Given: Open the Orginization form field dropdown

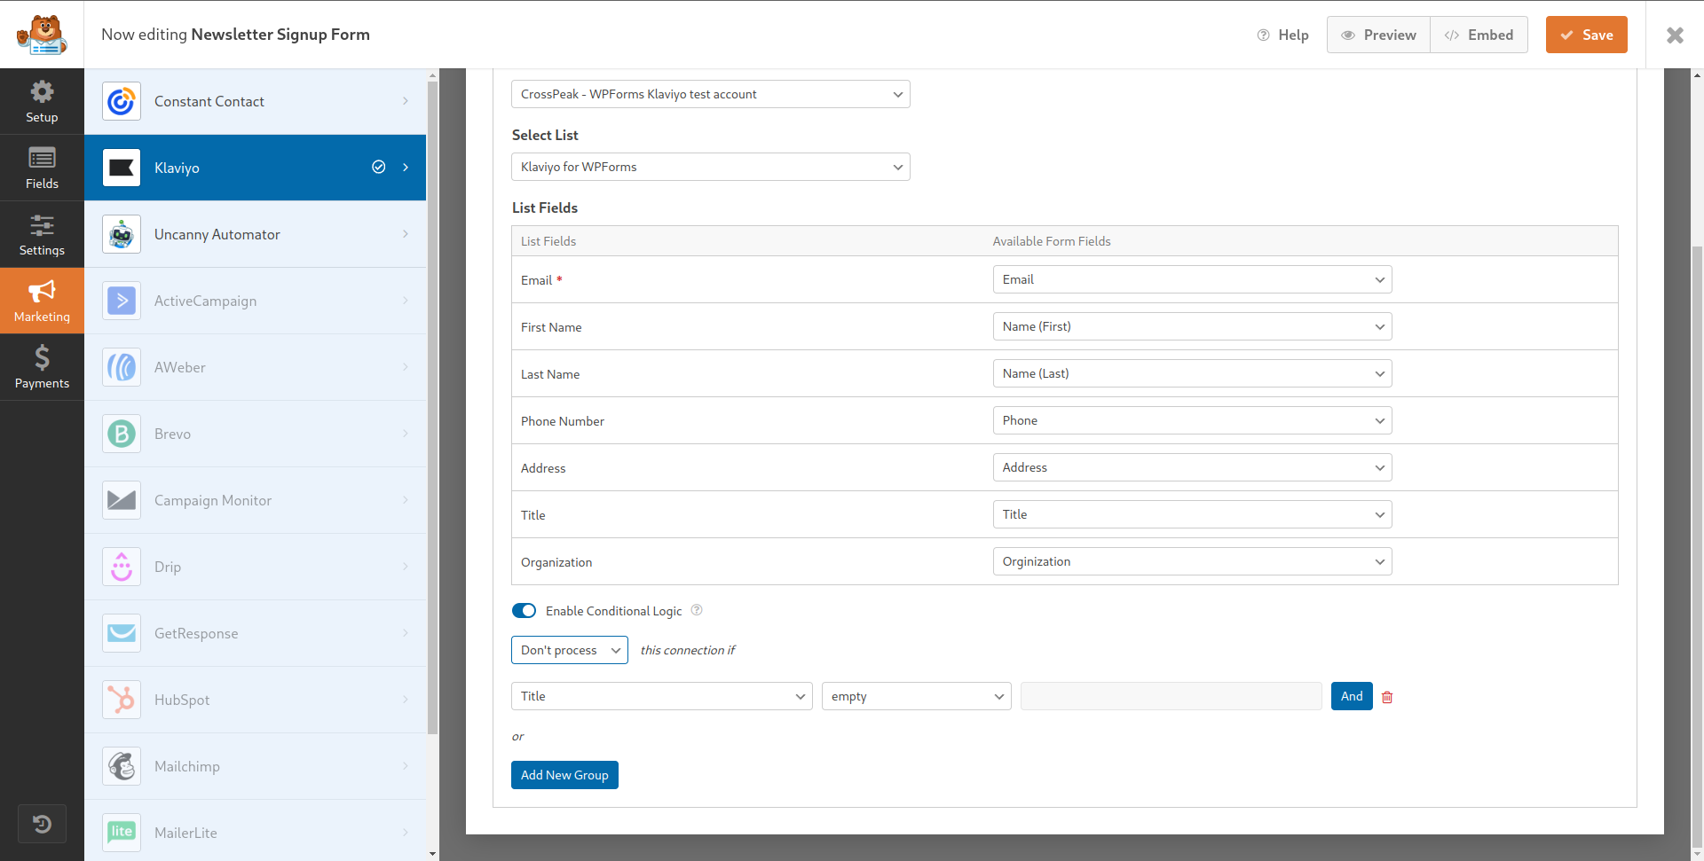Looking at the screenshot, I should [x=1191, y=561].
